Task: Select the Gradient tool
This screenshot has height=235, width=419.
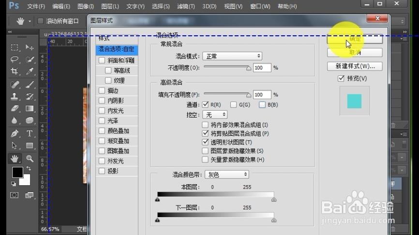Action: coord(30,108)
